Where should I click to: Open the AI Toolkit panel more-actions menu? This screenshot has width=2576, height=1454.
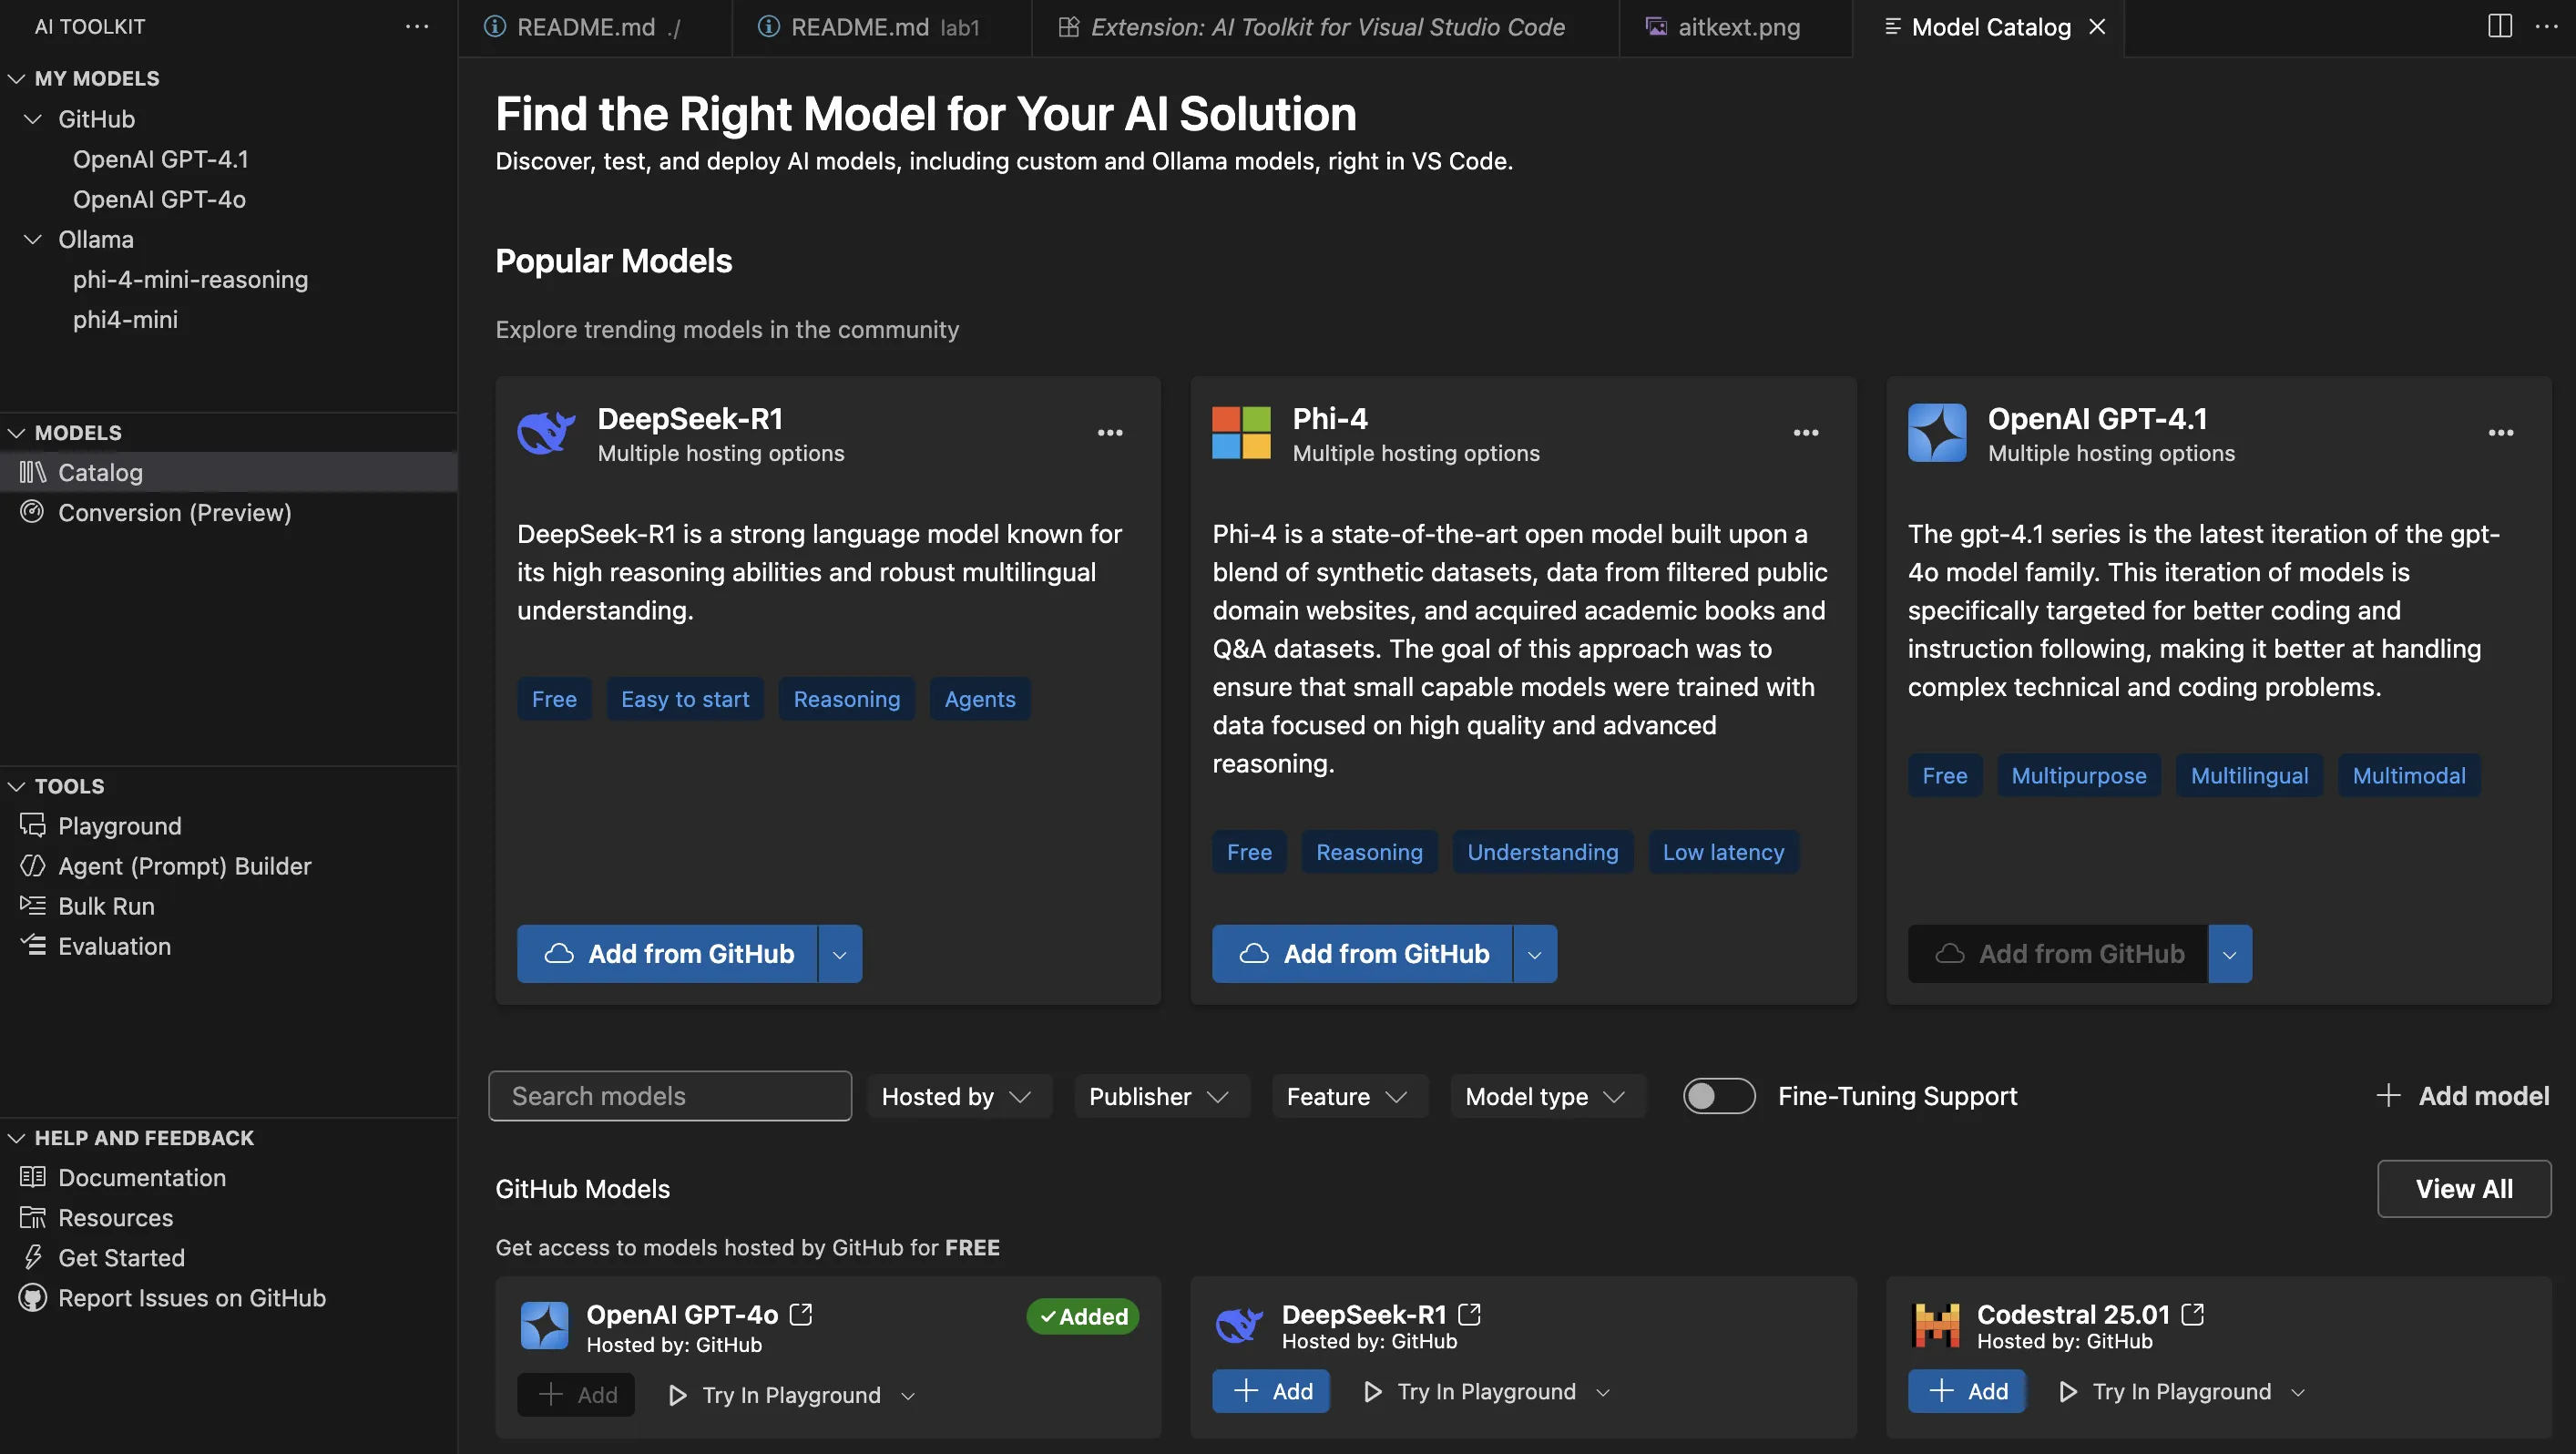click(x=417, y=27)
